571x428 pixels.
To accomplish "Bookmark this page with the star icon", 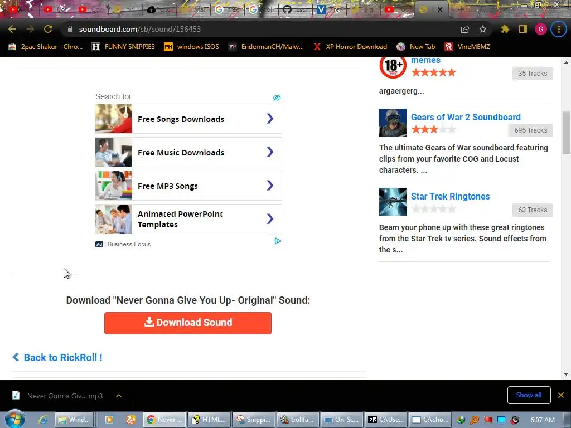I will click(x=483, y=29).
